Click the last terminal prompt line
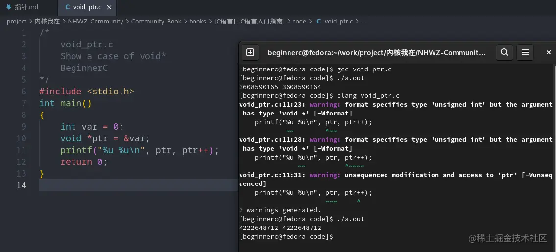556x252 pixels. tap(286, 236)
